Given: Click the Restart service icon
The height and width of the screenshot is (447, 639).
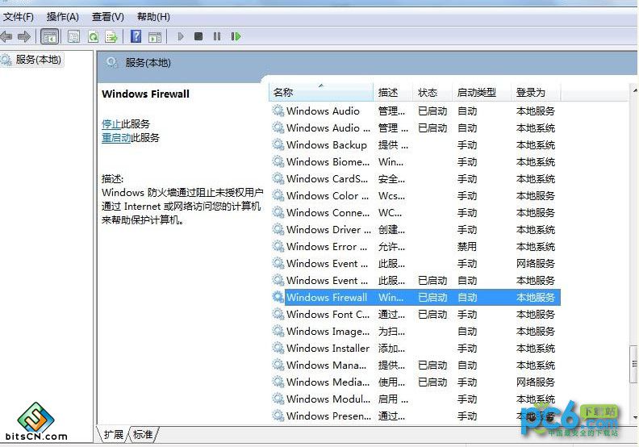Looking at the screenshot, I should [x=236, y=36].
